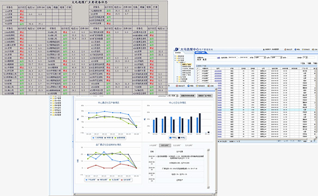Open the highlighted blue tab above the filter bar
The width and height of the screenshot is (318, 196).
201,52
